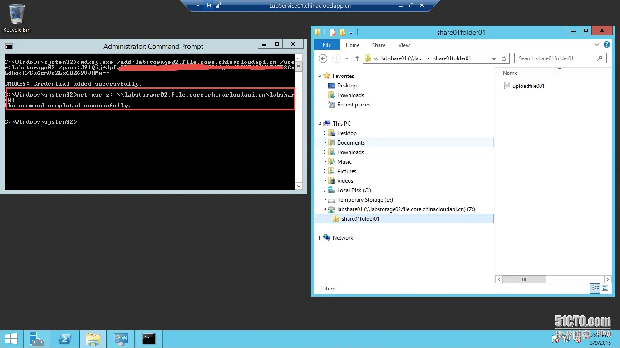Go Up one folder level
The width and height of the screenshot is (620, 348).
[357, 58]
